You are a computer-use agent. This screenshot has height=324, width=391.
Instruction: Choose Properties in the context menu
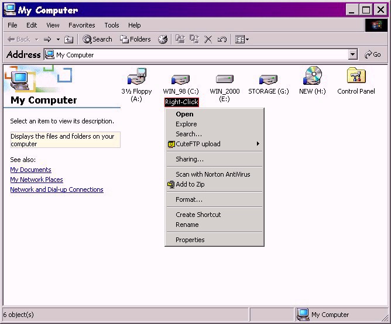[x=214, y=240]
